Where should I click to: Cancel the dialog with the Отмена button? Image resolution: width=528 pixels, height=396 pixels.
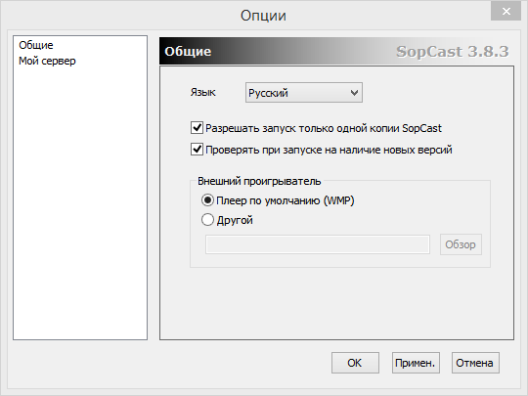475,363
